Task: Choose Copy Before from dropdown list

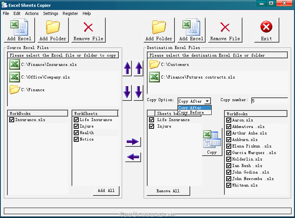Action: click(x=194, y=112)
